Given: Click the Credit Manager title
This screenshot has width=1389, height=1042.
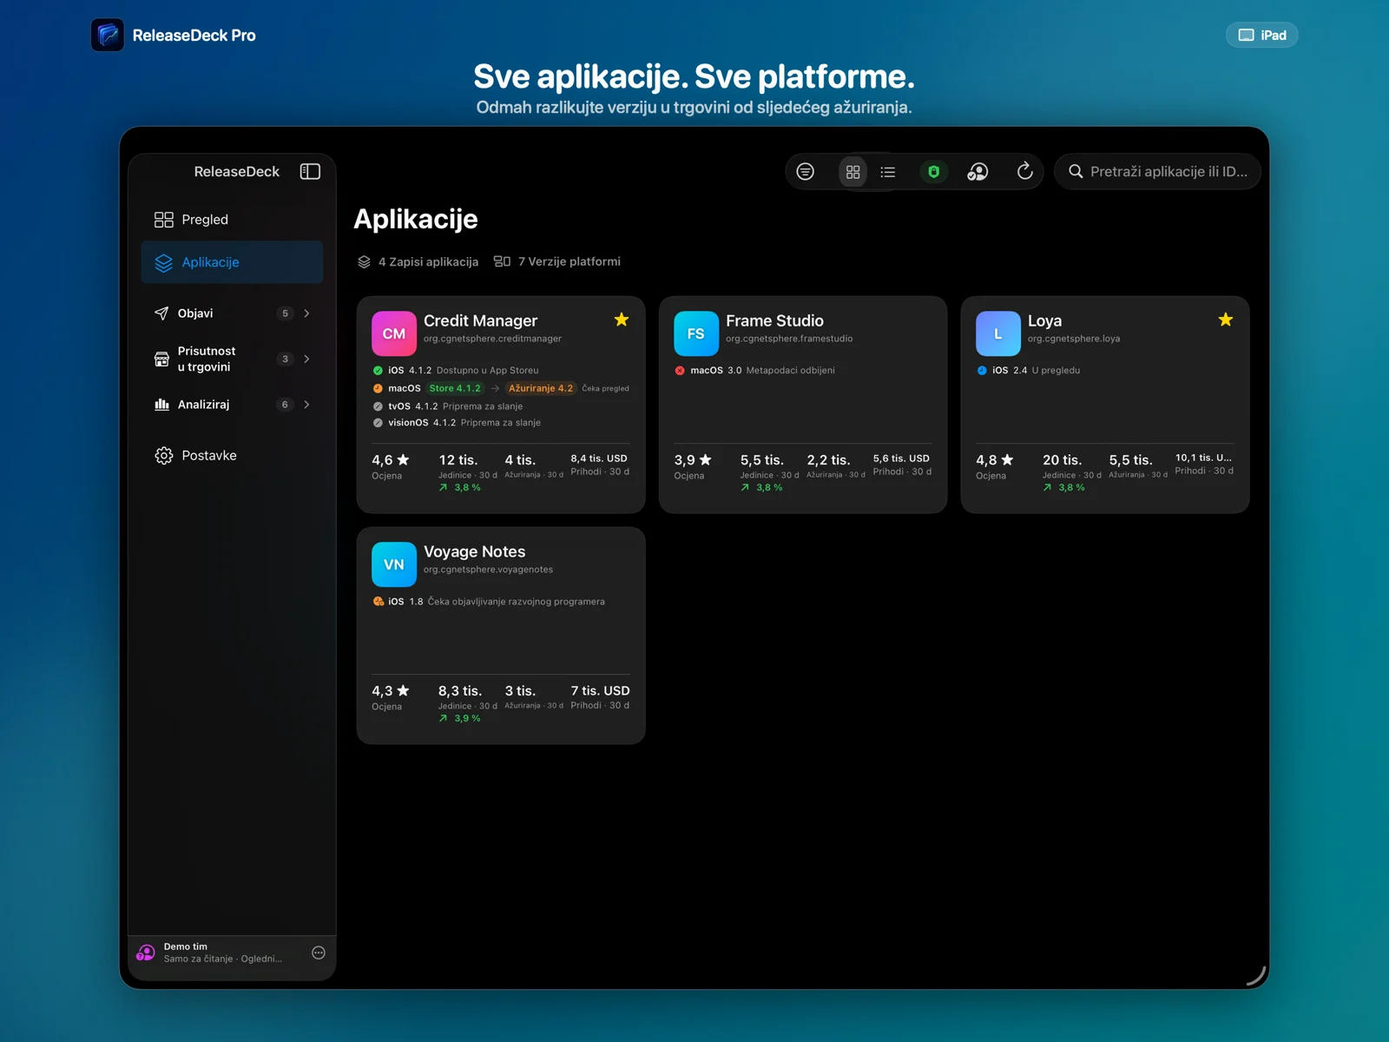Looking at the screenshot, I should 480,320.
